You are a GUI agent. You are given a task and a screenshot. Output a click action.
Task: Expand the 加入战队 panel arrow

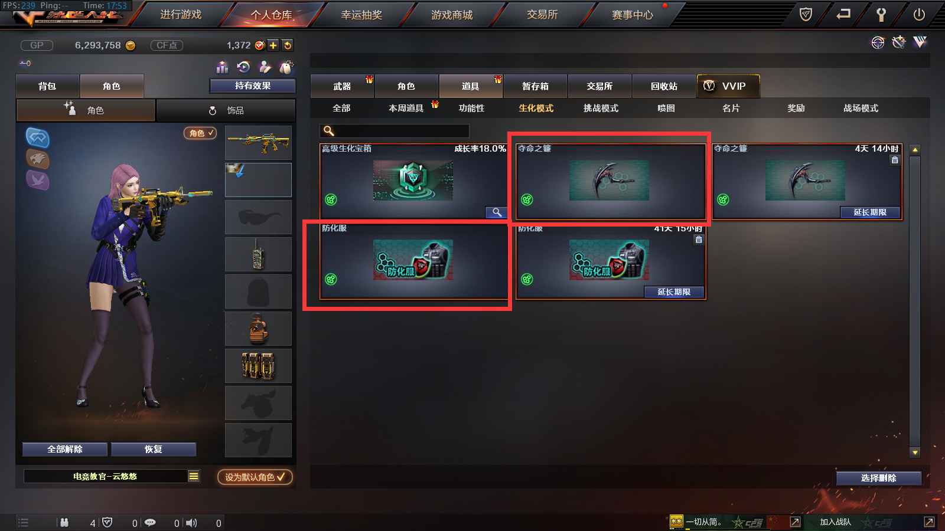point(929,522)
